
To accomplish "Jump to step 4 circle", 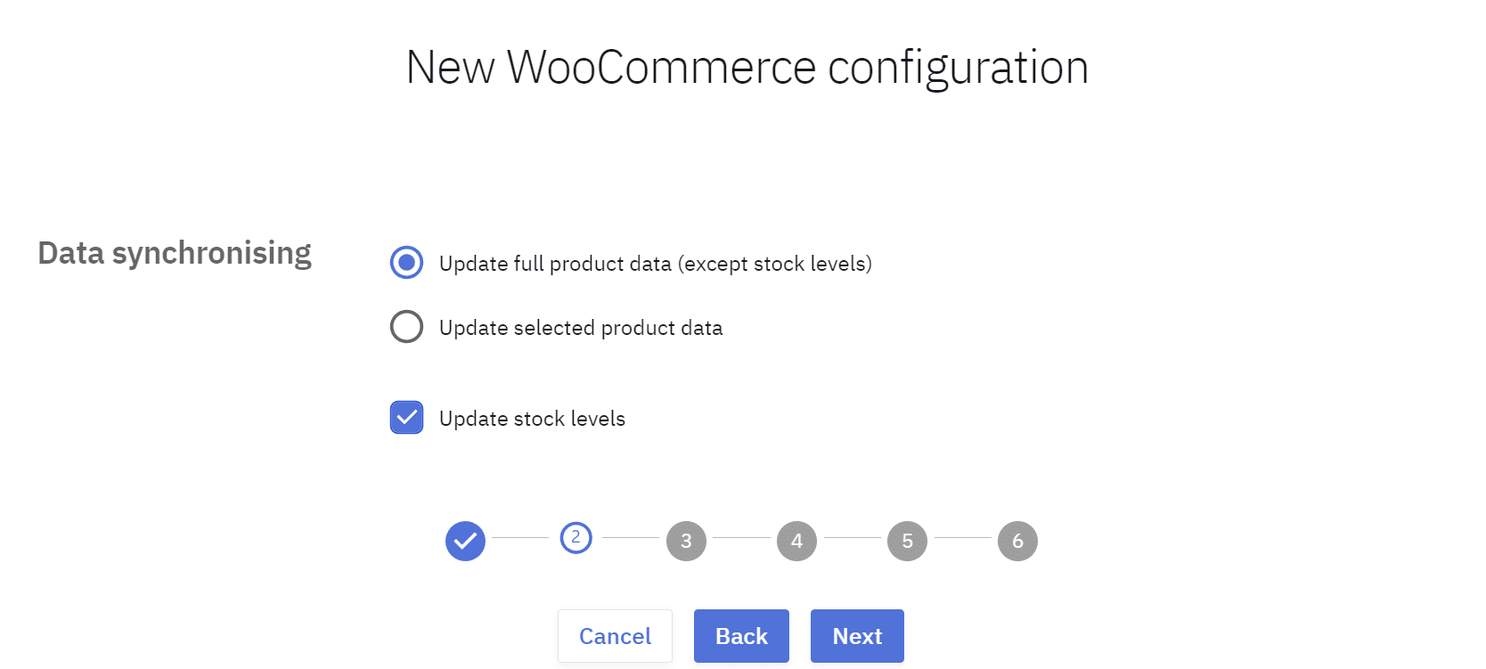I will (796, 541).
